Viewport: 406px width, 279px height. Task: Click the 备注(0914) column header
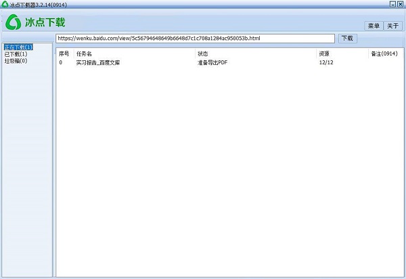click(x=384, y=53)
